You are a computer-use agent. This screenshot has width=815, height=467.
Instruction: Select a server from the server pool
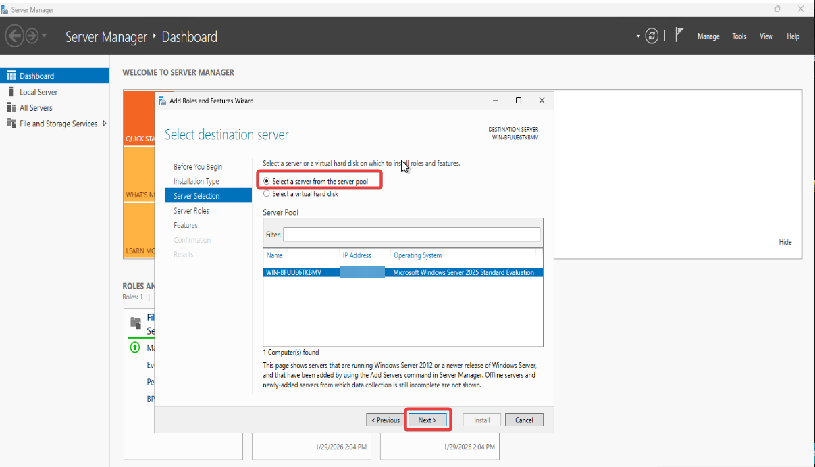click(267, 182)
